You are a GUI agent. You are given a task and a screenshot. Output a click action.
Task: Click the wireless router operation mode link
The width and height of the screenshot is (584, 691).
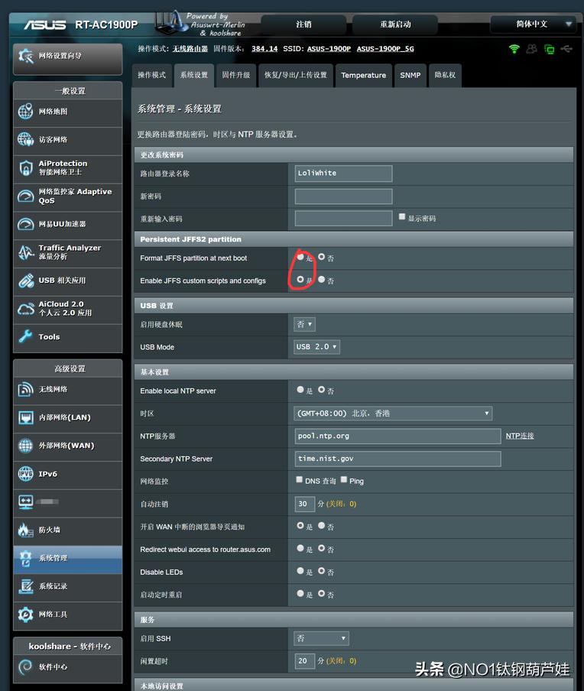point(190,48)
